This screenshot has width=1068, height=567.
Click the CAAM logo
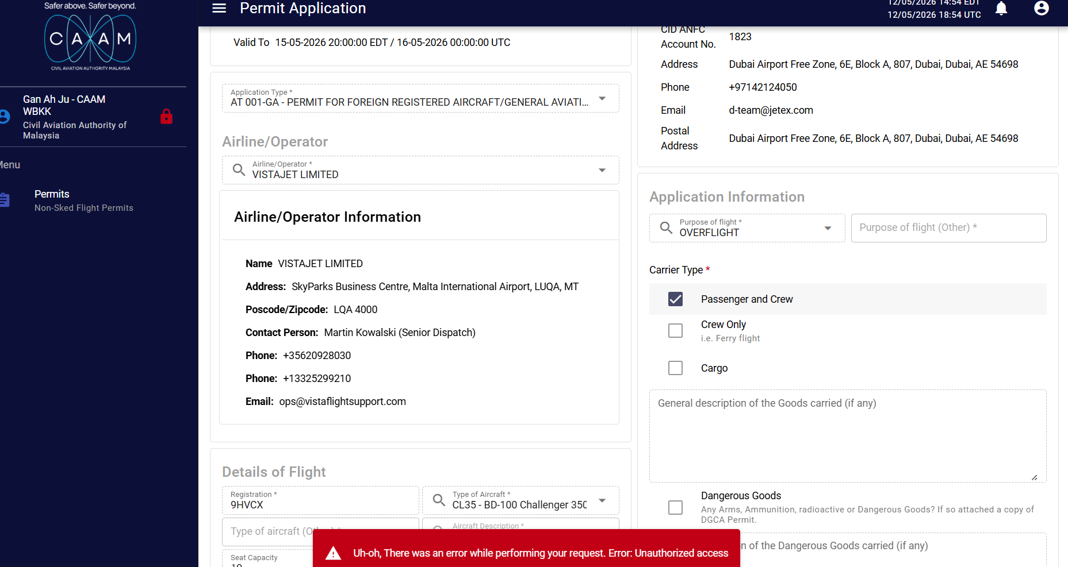[x=90, y=38]
